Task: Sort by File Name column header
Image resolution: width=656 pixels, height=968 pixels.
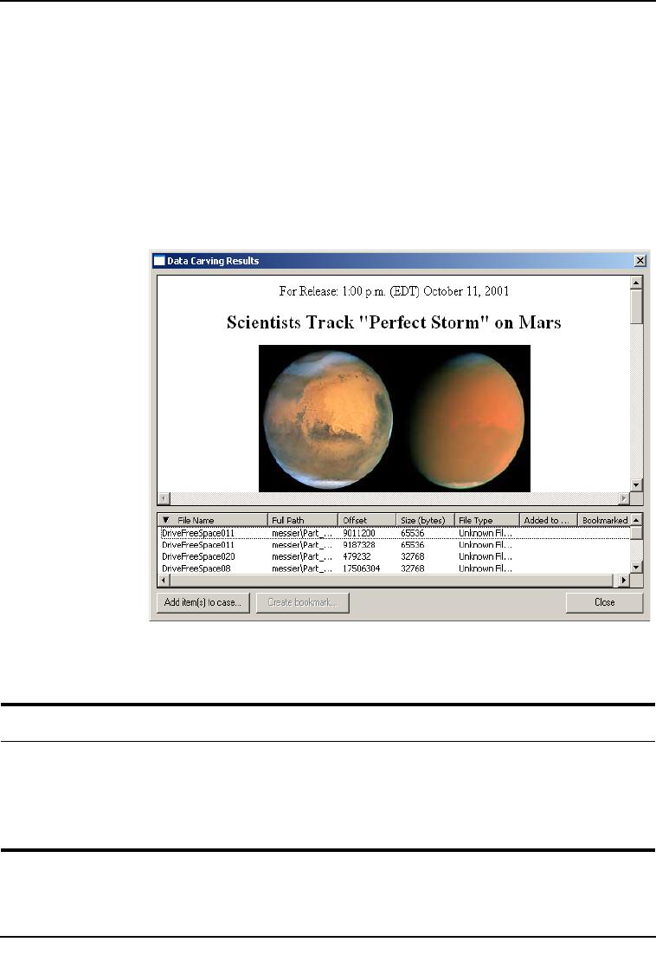Action: point(213,520)
